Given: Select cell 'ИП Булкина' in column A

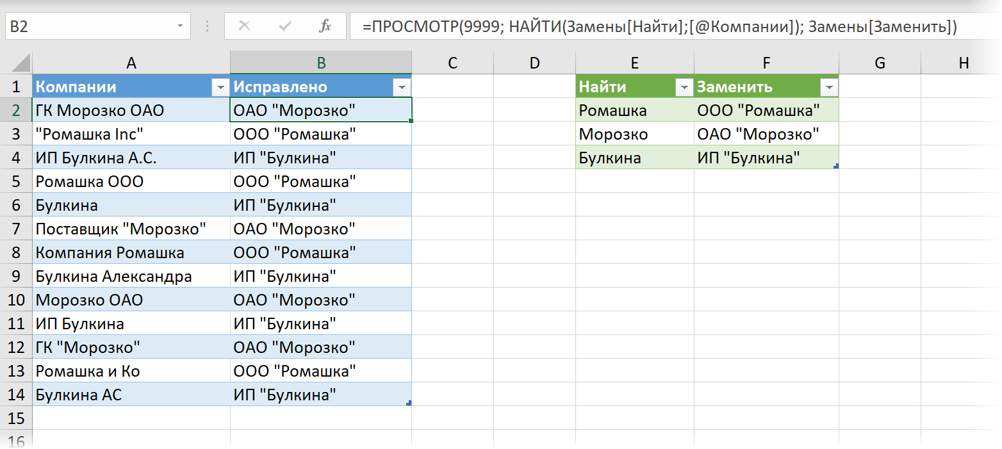Looking at the screenshot, I should tap(131, 323).
